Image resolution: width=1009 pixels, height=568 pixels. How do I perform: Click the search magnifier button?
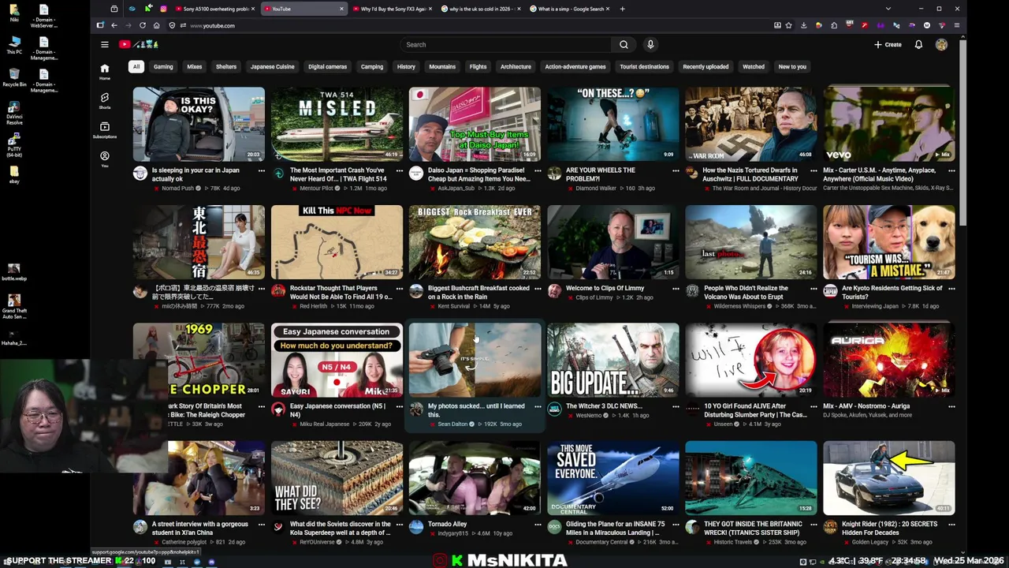(x=624, y=44)
